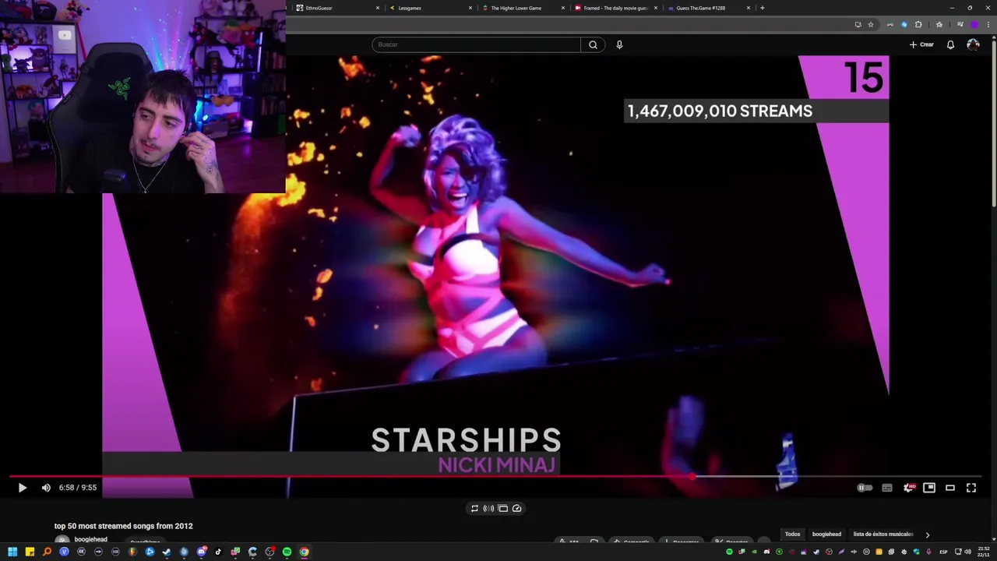Open the Chrome extensions puzzle icon
Image resolution: width=997 pixels, height=561 pixels.
tap(918, 24)
